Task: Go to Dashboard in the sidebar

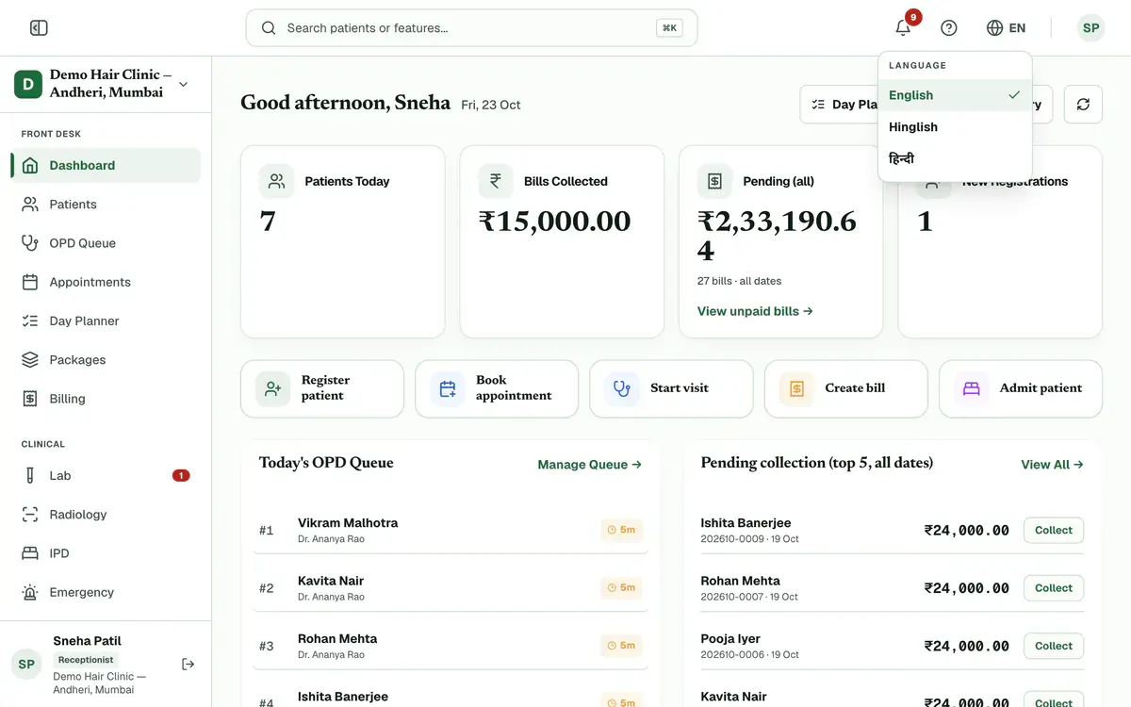Action: (106, 166)
